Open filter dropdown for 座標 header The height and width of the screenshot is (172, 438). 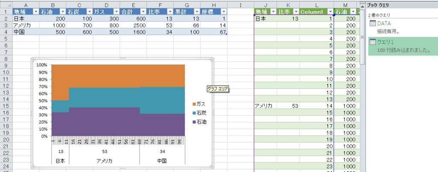coord(224,12)
